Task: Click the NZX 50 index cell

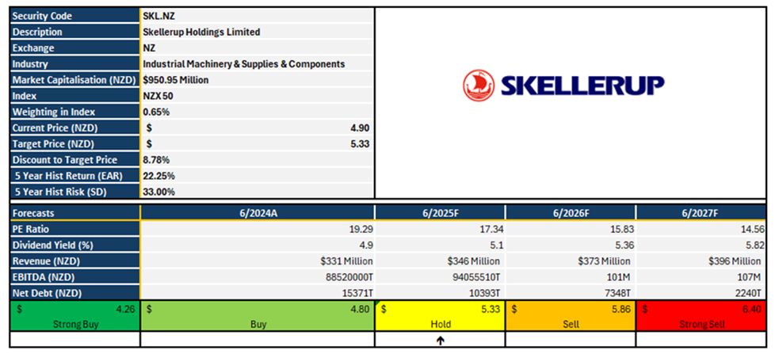Action: coord(257,96)
